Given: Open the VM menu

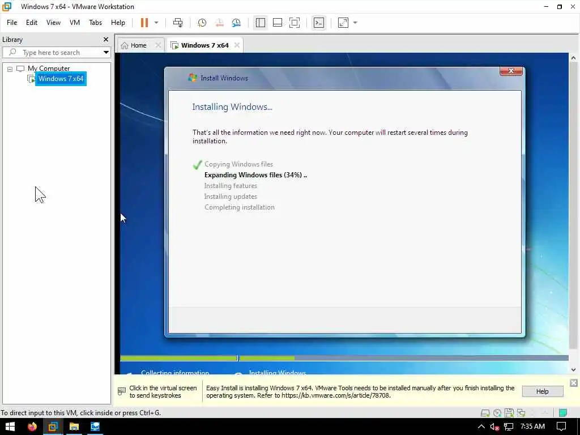Looking at the screenshot, I should [75, 23].
